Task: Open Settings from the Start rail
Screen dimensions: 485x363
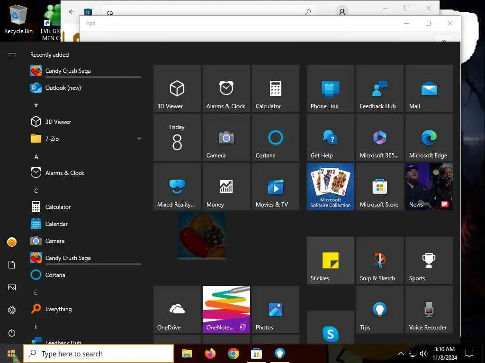Action: coord(12,310)
